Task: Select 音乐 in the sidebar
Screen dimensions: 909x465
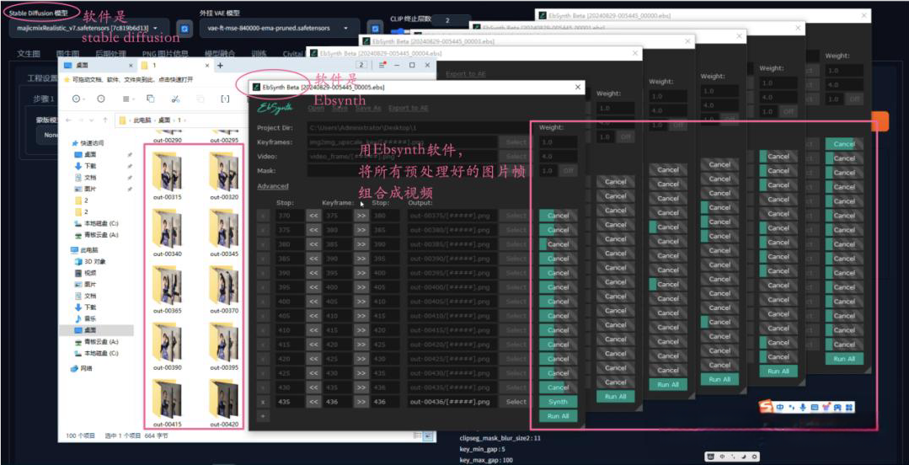Action: coord(85,319)
